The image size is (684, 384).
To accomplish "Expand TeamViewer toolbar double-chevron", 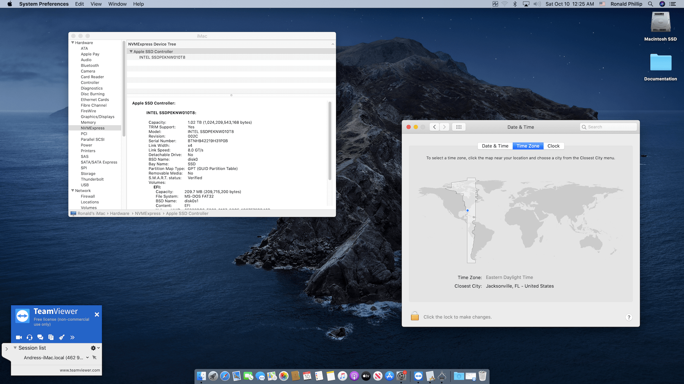I will [x=72, y=337].
